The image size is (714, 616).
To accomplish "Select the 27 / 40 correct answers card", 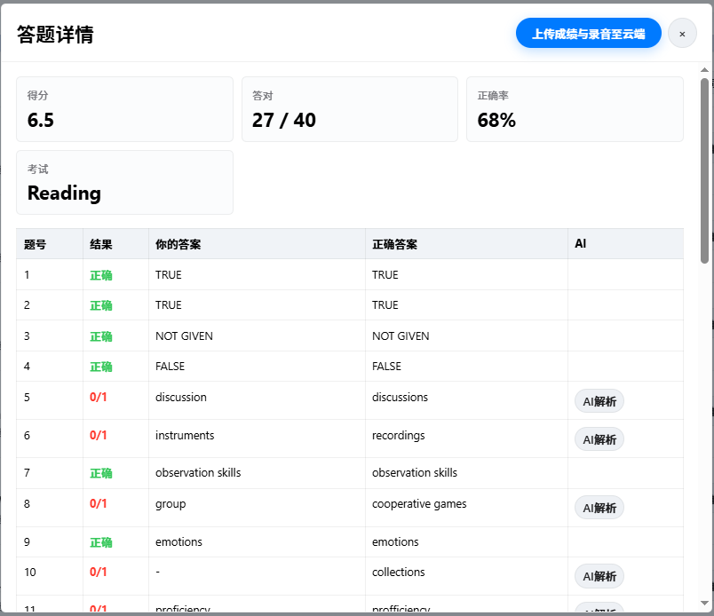I will pyautogui.click(x=350, y=109).
